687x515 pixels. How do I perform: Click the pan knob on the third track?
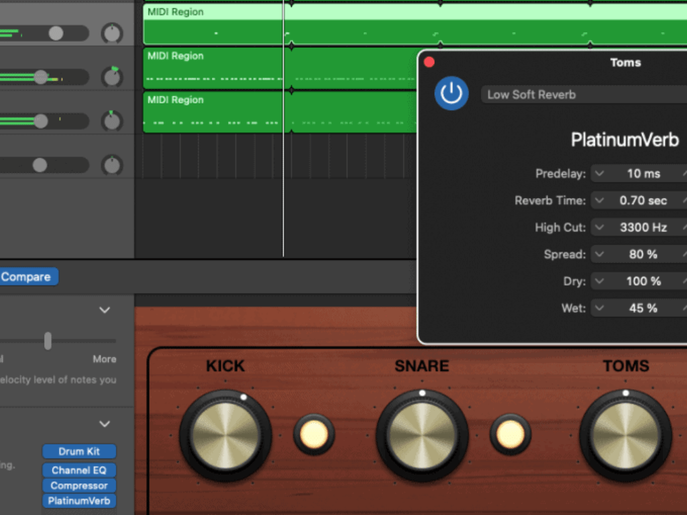(112, 121)
